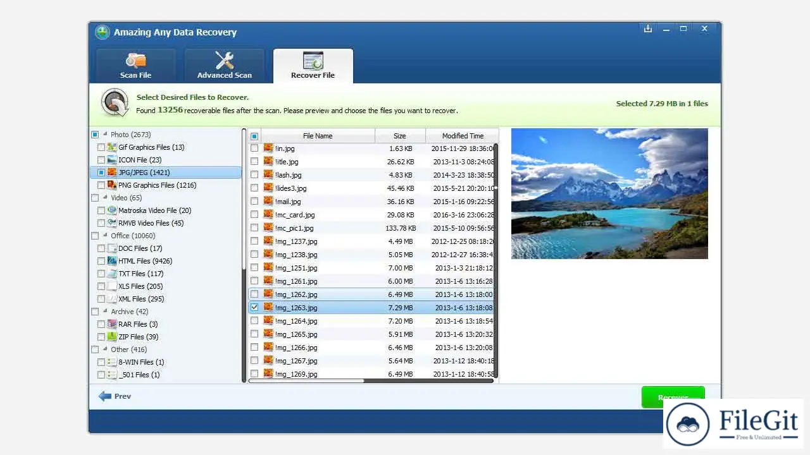The height and width of the screenshot is (455, 810).
Task: Click the app logo icon in title bar
Action: click(103, 32)
